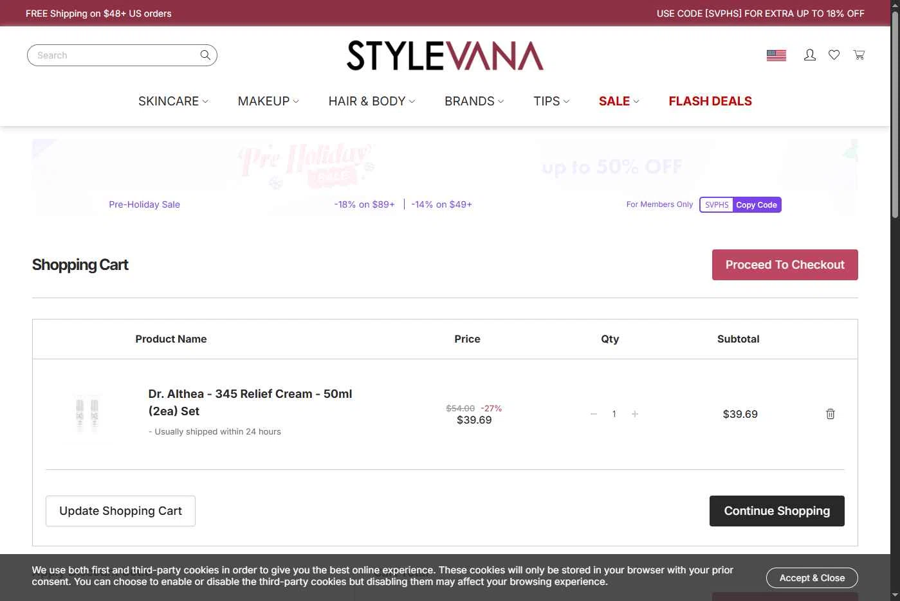Click the -18% on $89+ promo text
Viewport: 900px width, 601px height.
pyautogui.click(x=364, y=204)
